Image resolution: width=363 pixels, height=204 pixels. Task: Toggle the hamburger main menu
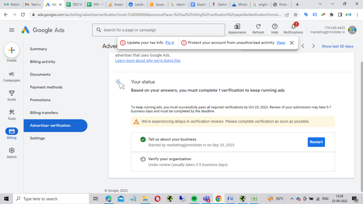(12, 30)
